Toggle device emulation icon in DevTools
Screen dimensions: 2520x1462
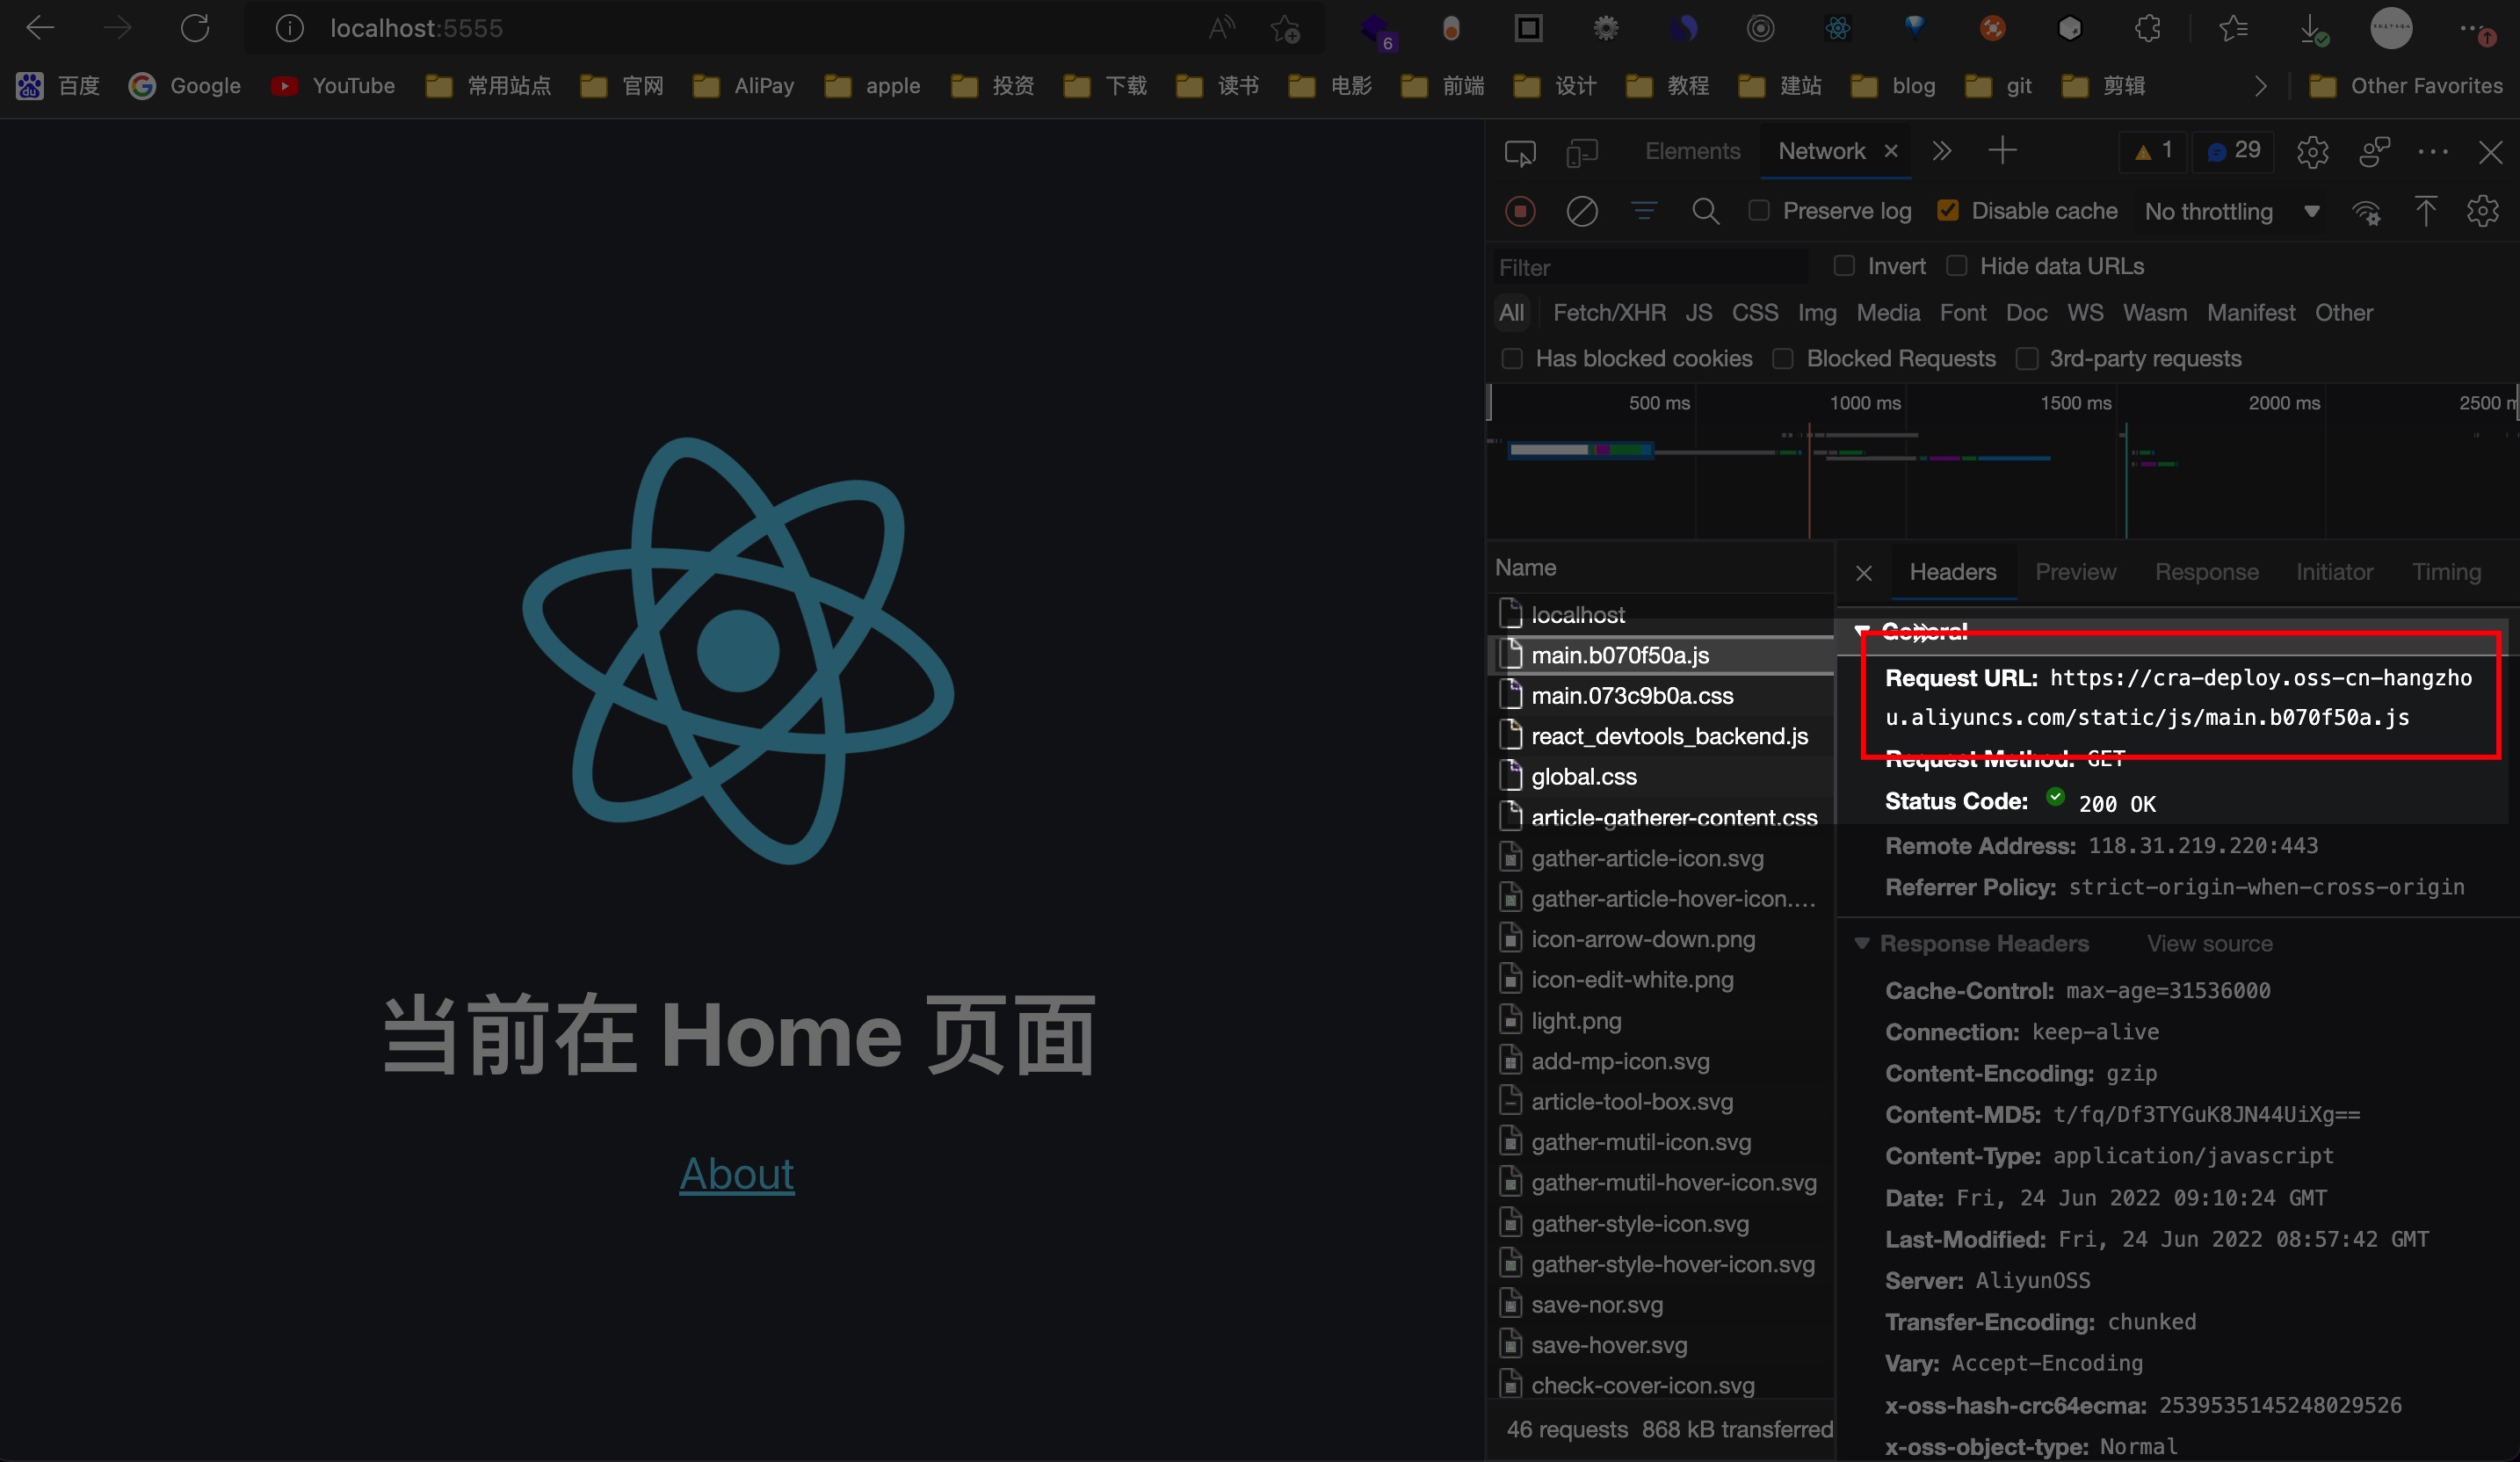1581,152
